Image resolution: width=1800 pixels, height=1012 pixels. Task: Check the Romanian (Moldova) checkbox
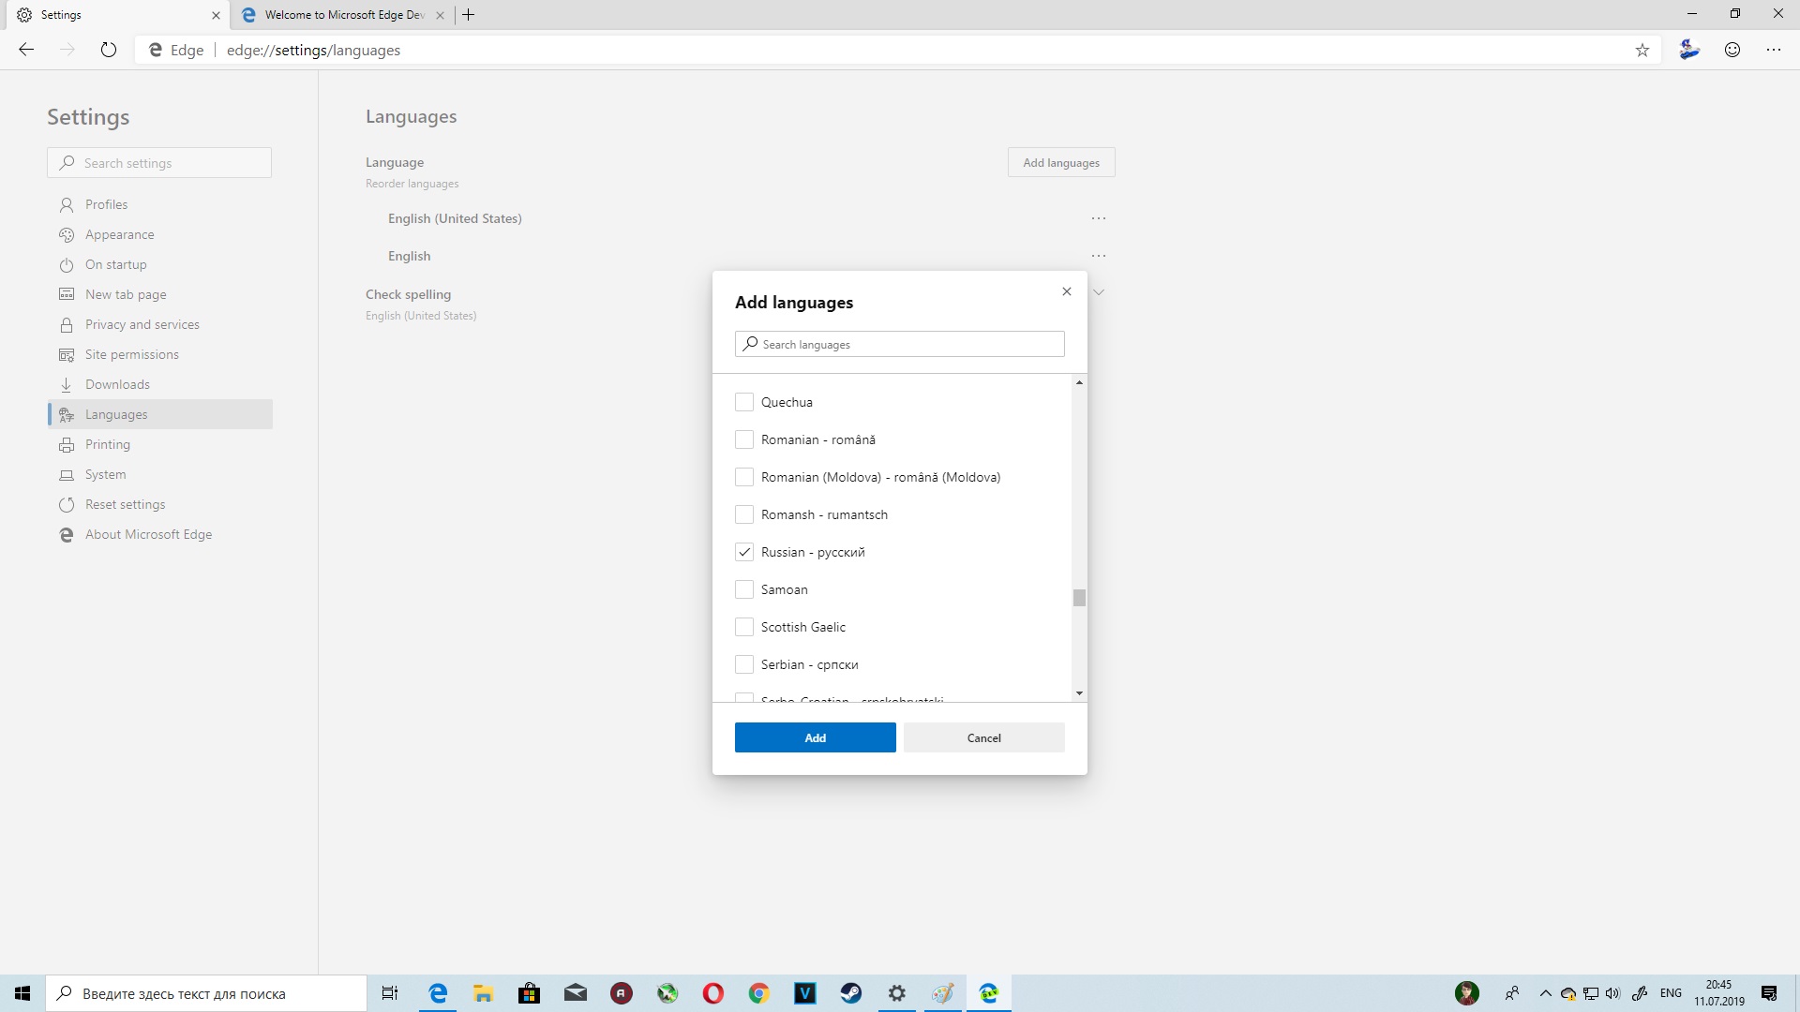(744, 477)
